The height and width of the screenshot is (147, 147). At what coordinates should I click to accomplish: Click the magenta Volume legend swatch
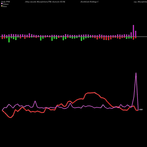tap(2, 4)
